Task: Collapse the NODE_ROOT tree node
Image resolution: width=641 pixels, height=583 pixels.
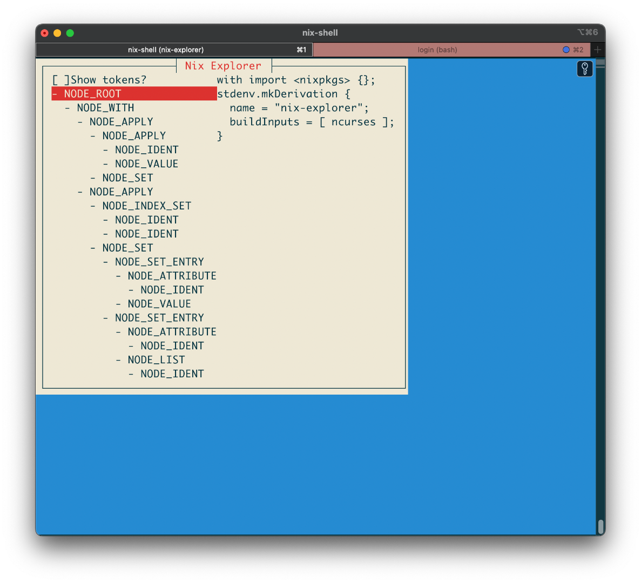Action: (x=55, y=94)
